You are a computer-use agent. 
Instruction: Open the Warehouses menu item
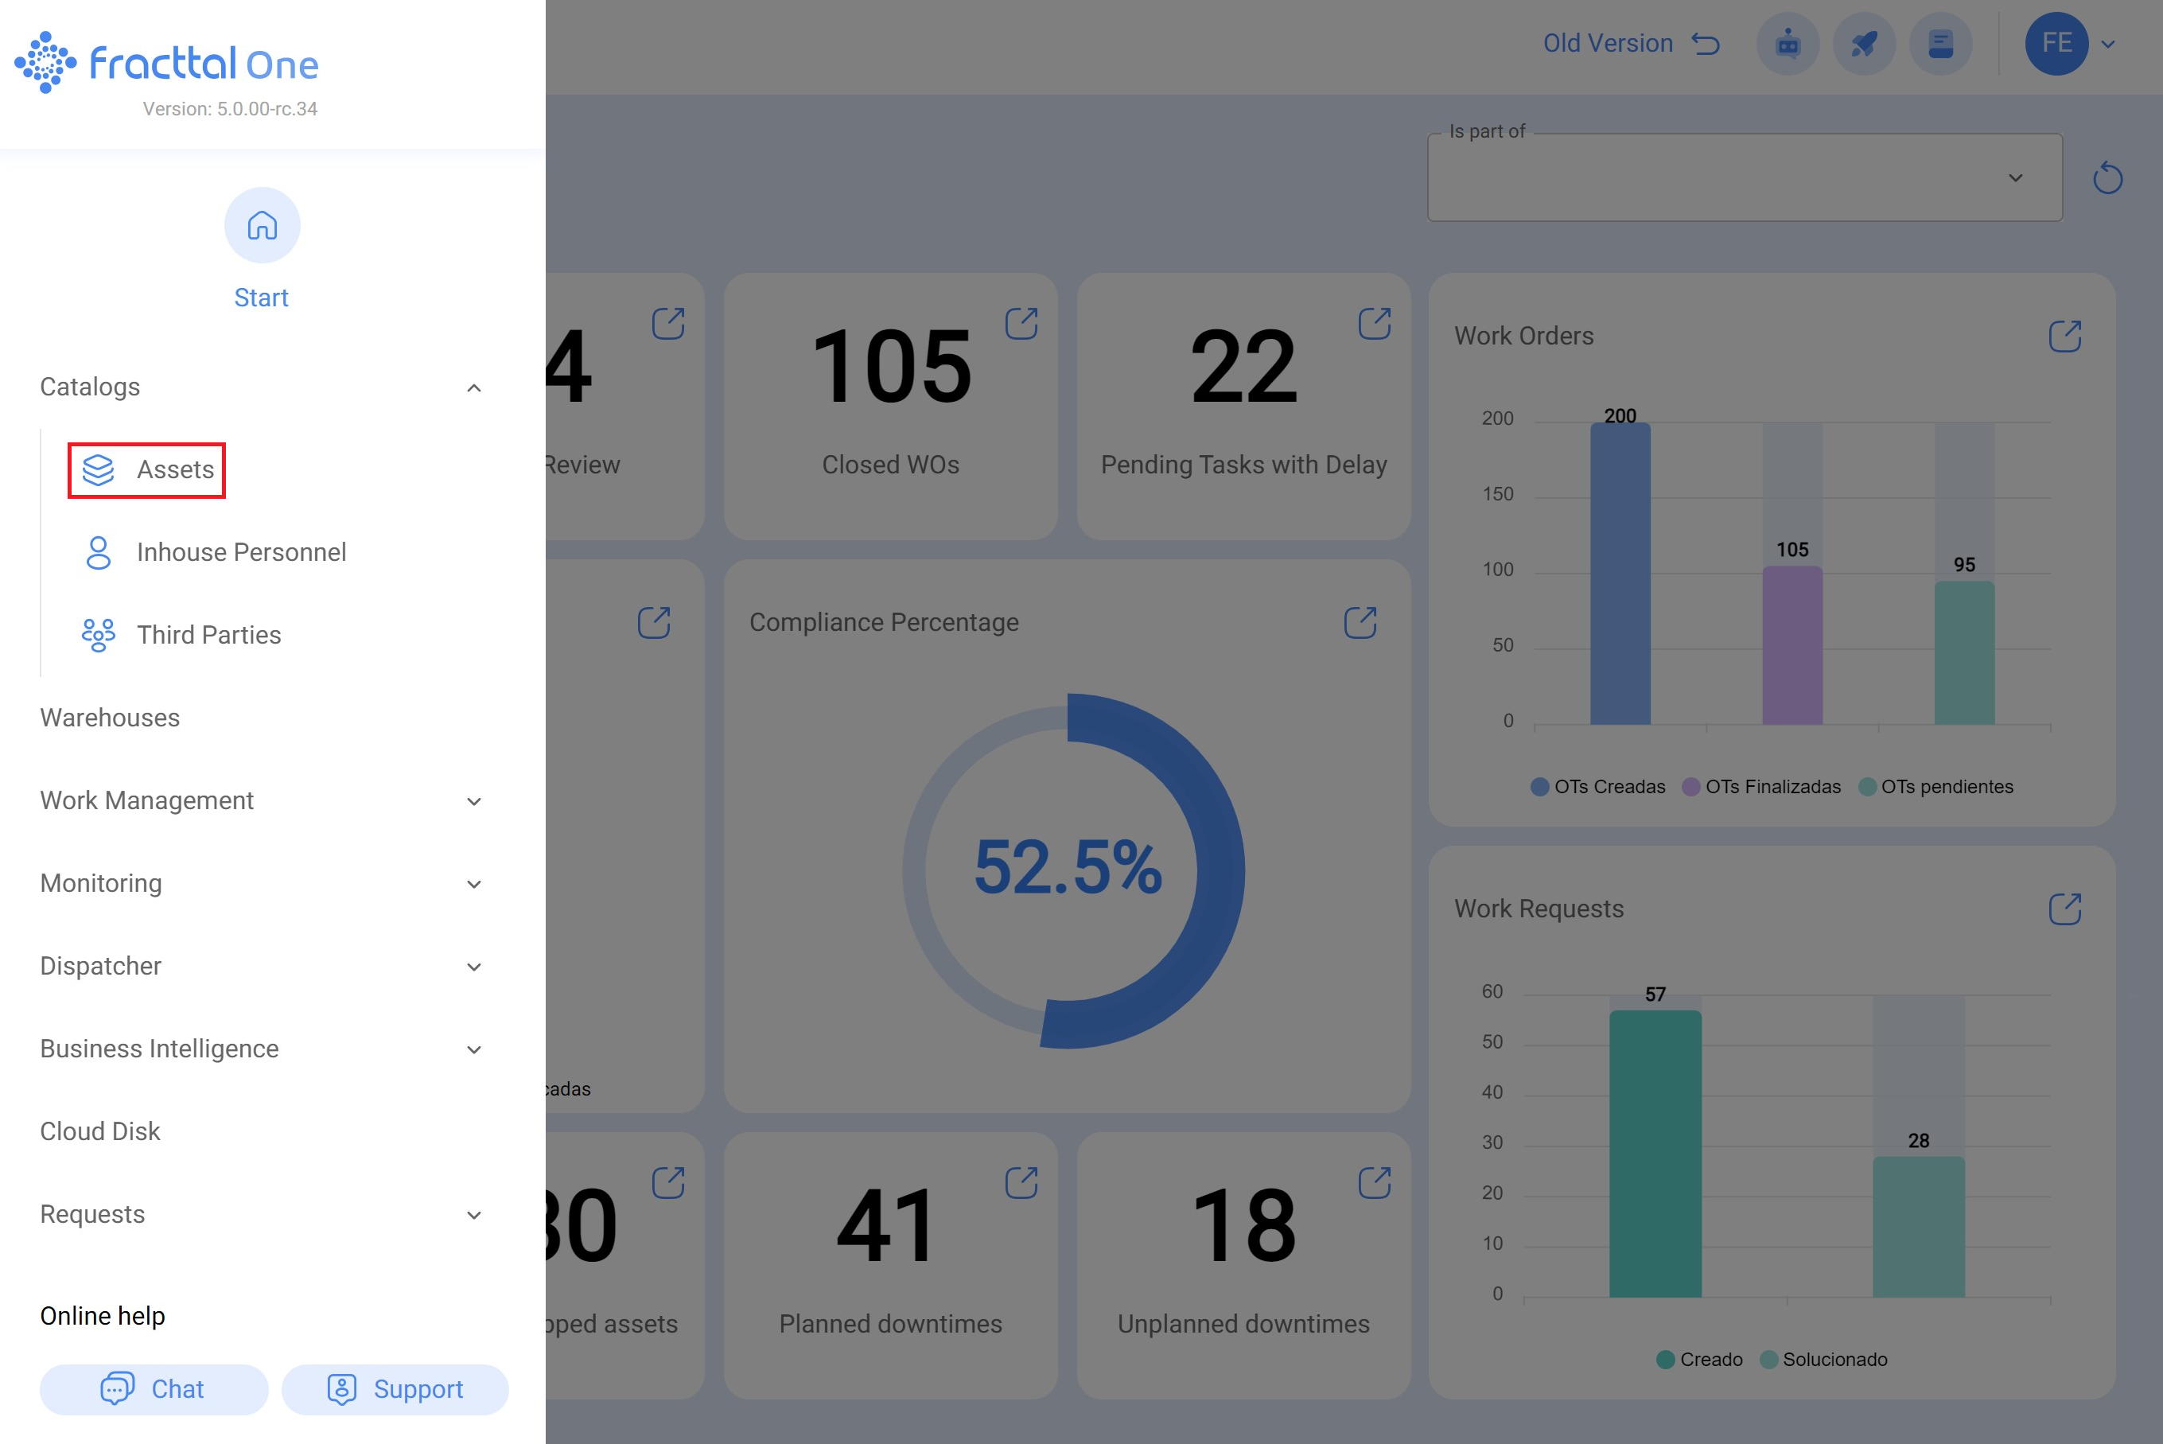coord(110,718)
